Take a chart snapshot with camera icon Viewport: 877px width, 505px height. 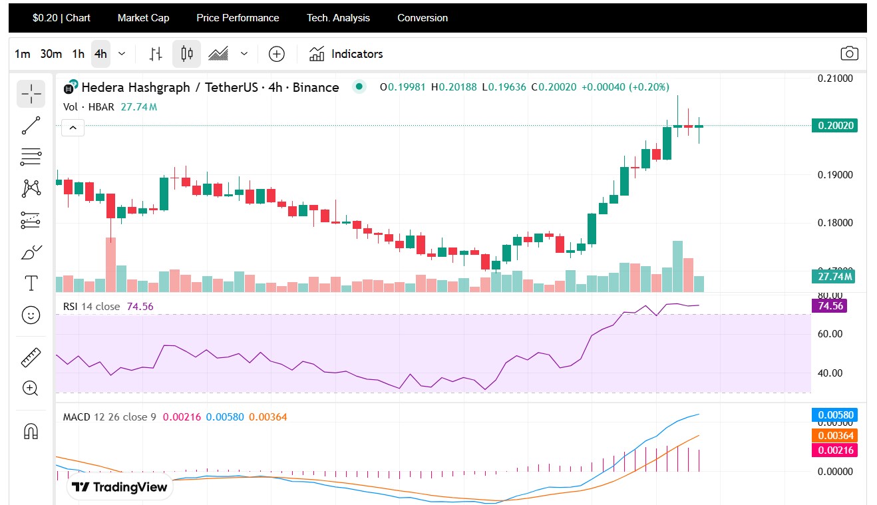click(x=849, y=54)
